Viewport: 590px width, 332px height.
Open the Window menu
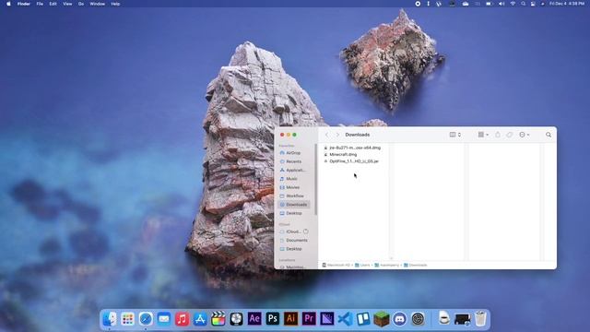click(97, 4)
